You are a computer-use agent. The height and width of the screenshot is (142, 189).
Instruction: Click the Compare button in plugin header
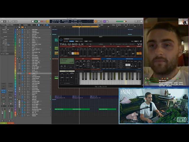(x=71, y=41)
